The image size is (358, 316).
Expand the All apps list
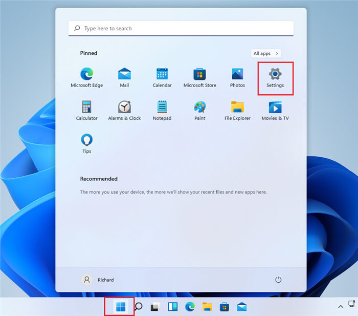click(x=266, y=53)
